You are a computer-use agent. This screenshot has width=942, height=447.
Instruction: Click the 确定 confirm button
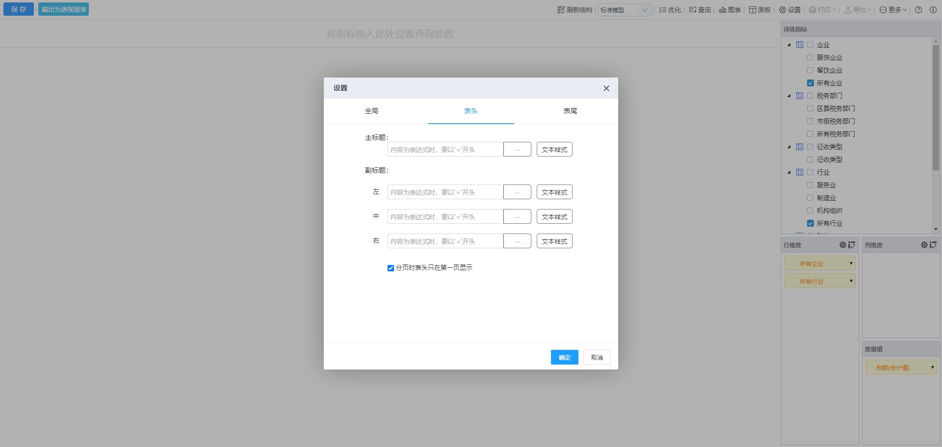[564, 357]
